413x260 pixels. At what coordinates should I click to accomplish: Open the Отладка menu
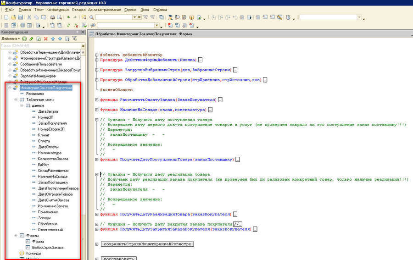(78, 9)
